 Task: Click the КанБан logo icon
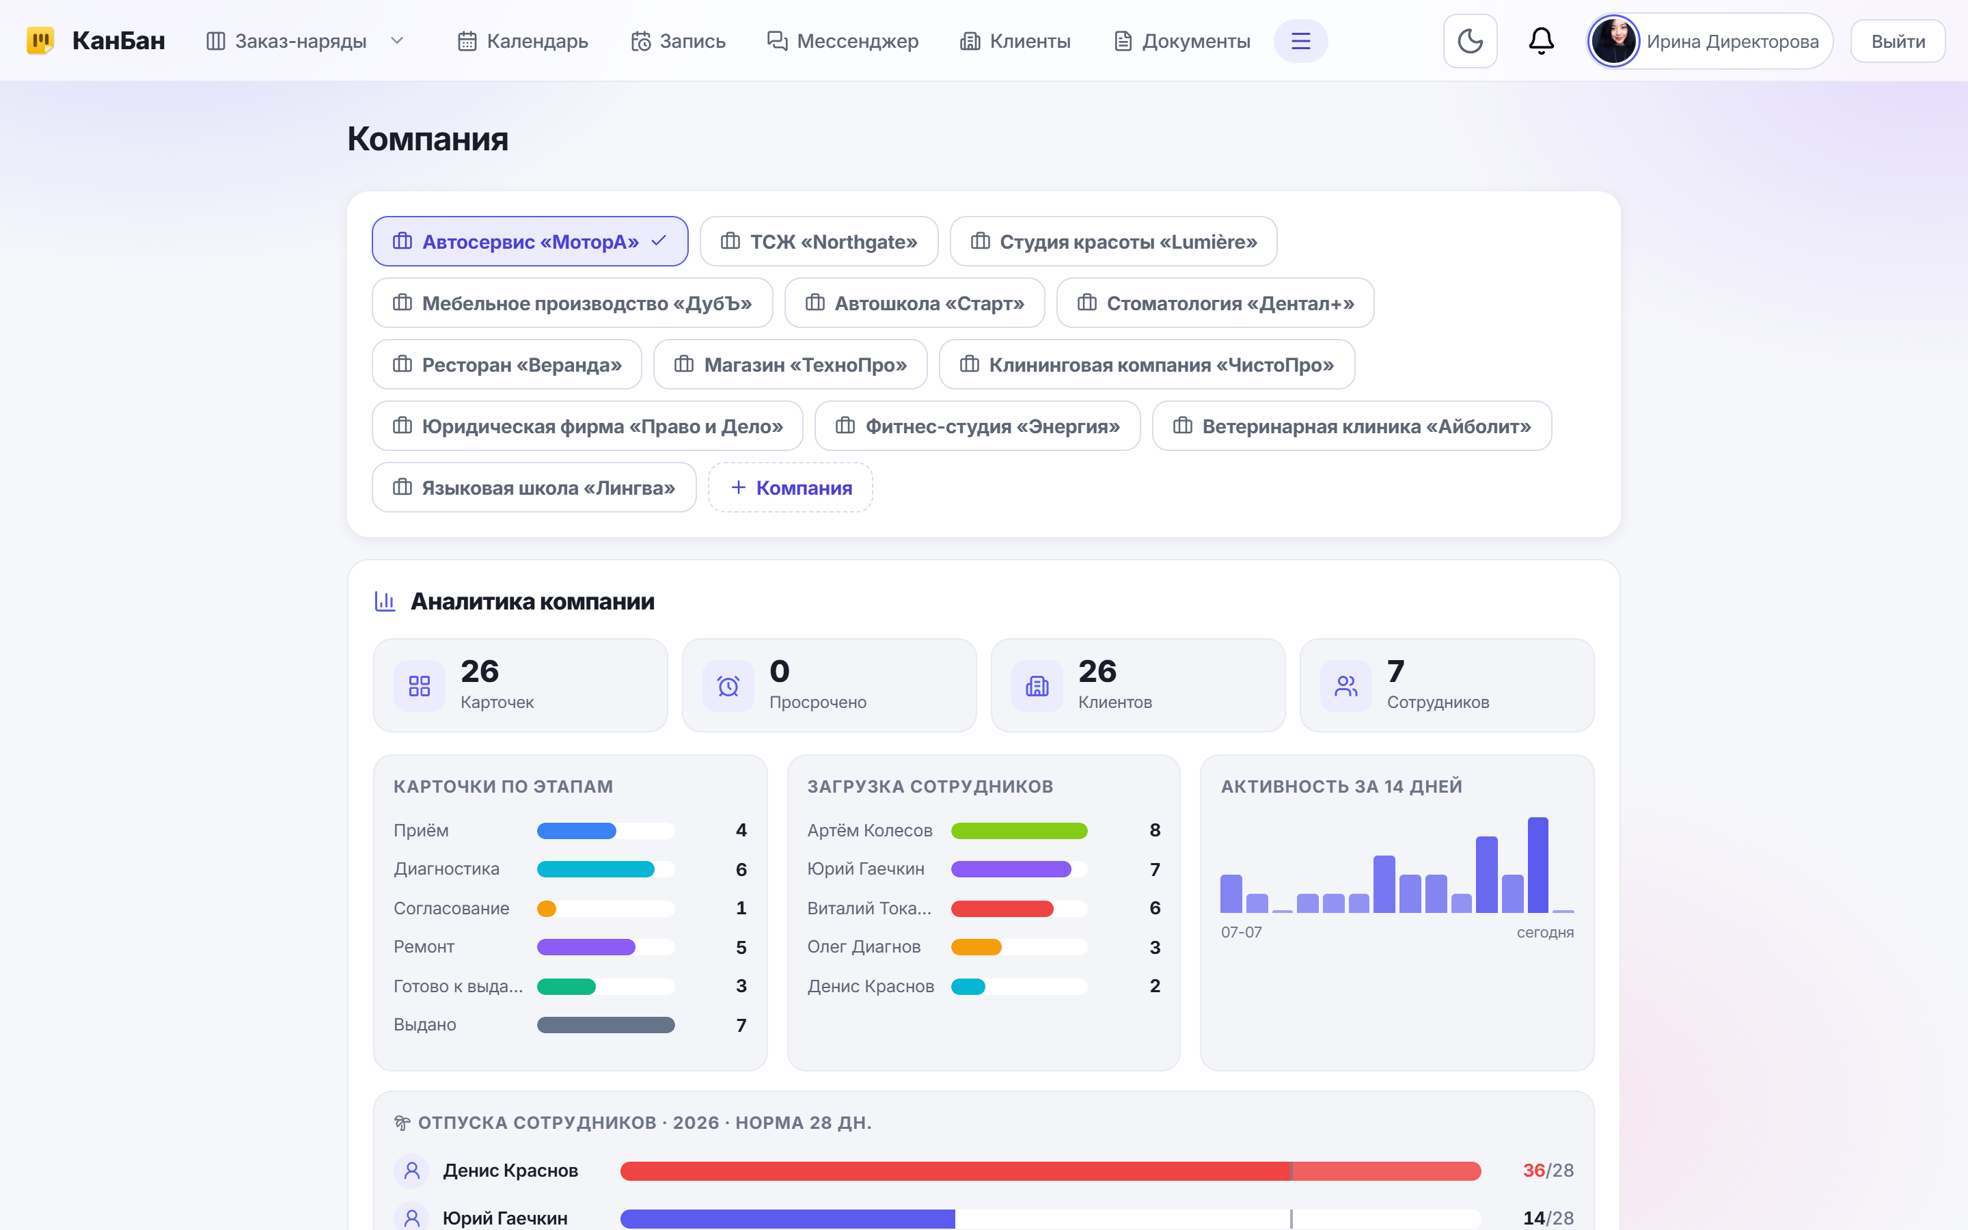[40, 40]
